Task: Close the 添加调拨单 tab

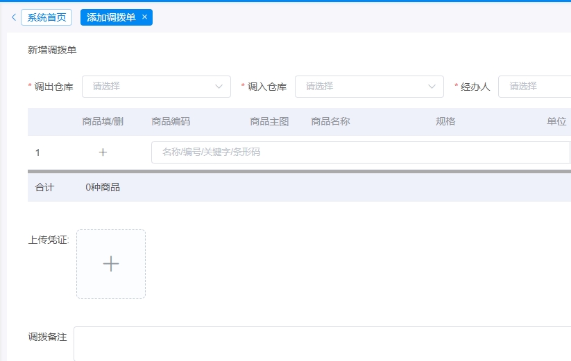Action: [x=144, y=17]
